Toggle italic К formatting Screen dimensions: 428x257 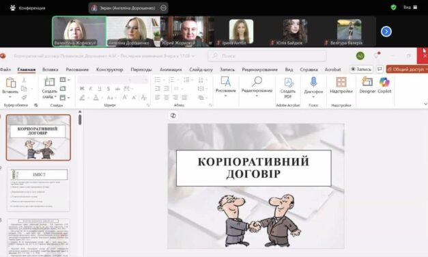pyautogui.click(x=91, y=89)
